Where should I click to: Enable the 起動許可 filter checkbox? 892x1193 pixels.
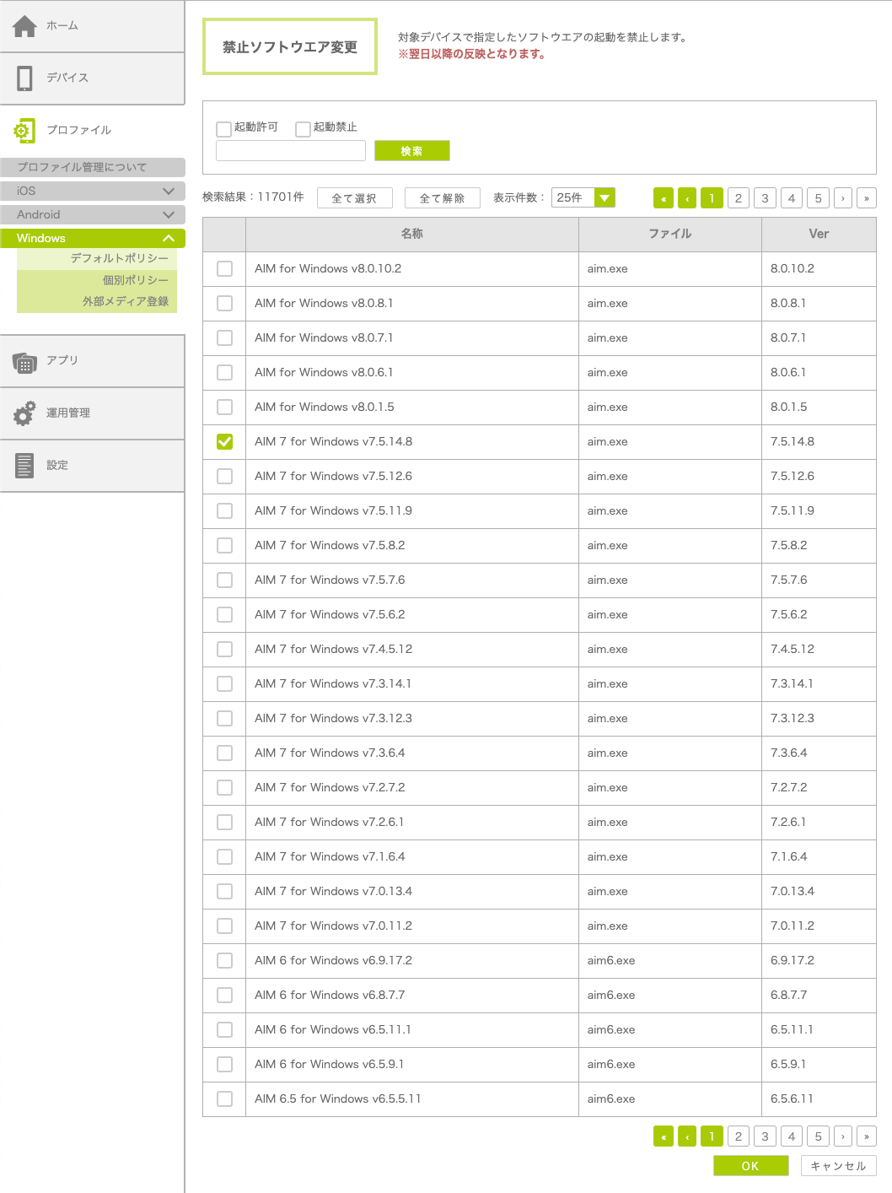(x=223, y=129)
